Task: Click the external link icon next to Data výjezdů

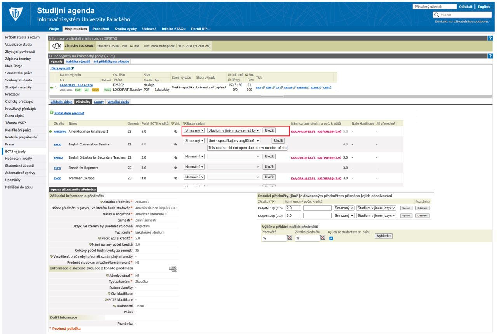Action: tap(73, 68)
